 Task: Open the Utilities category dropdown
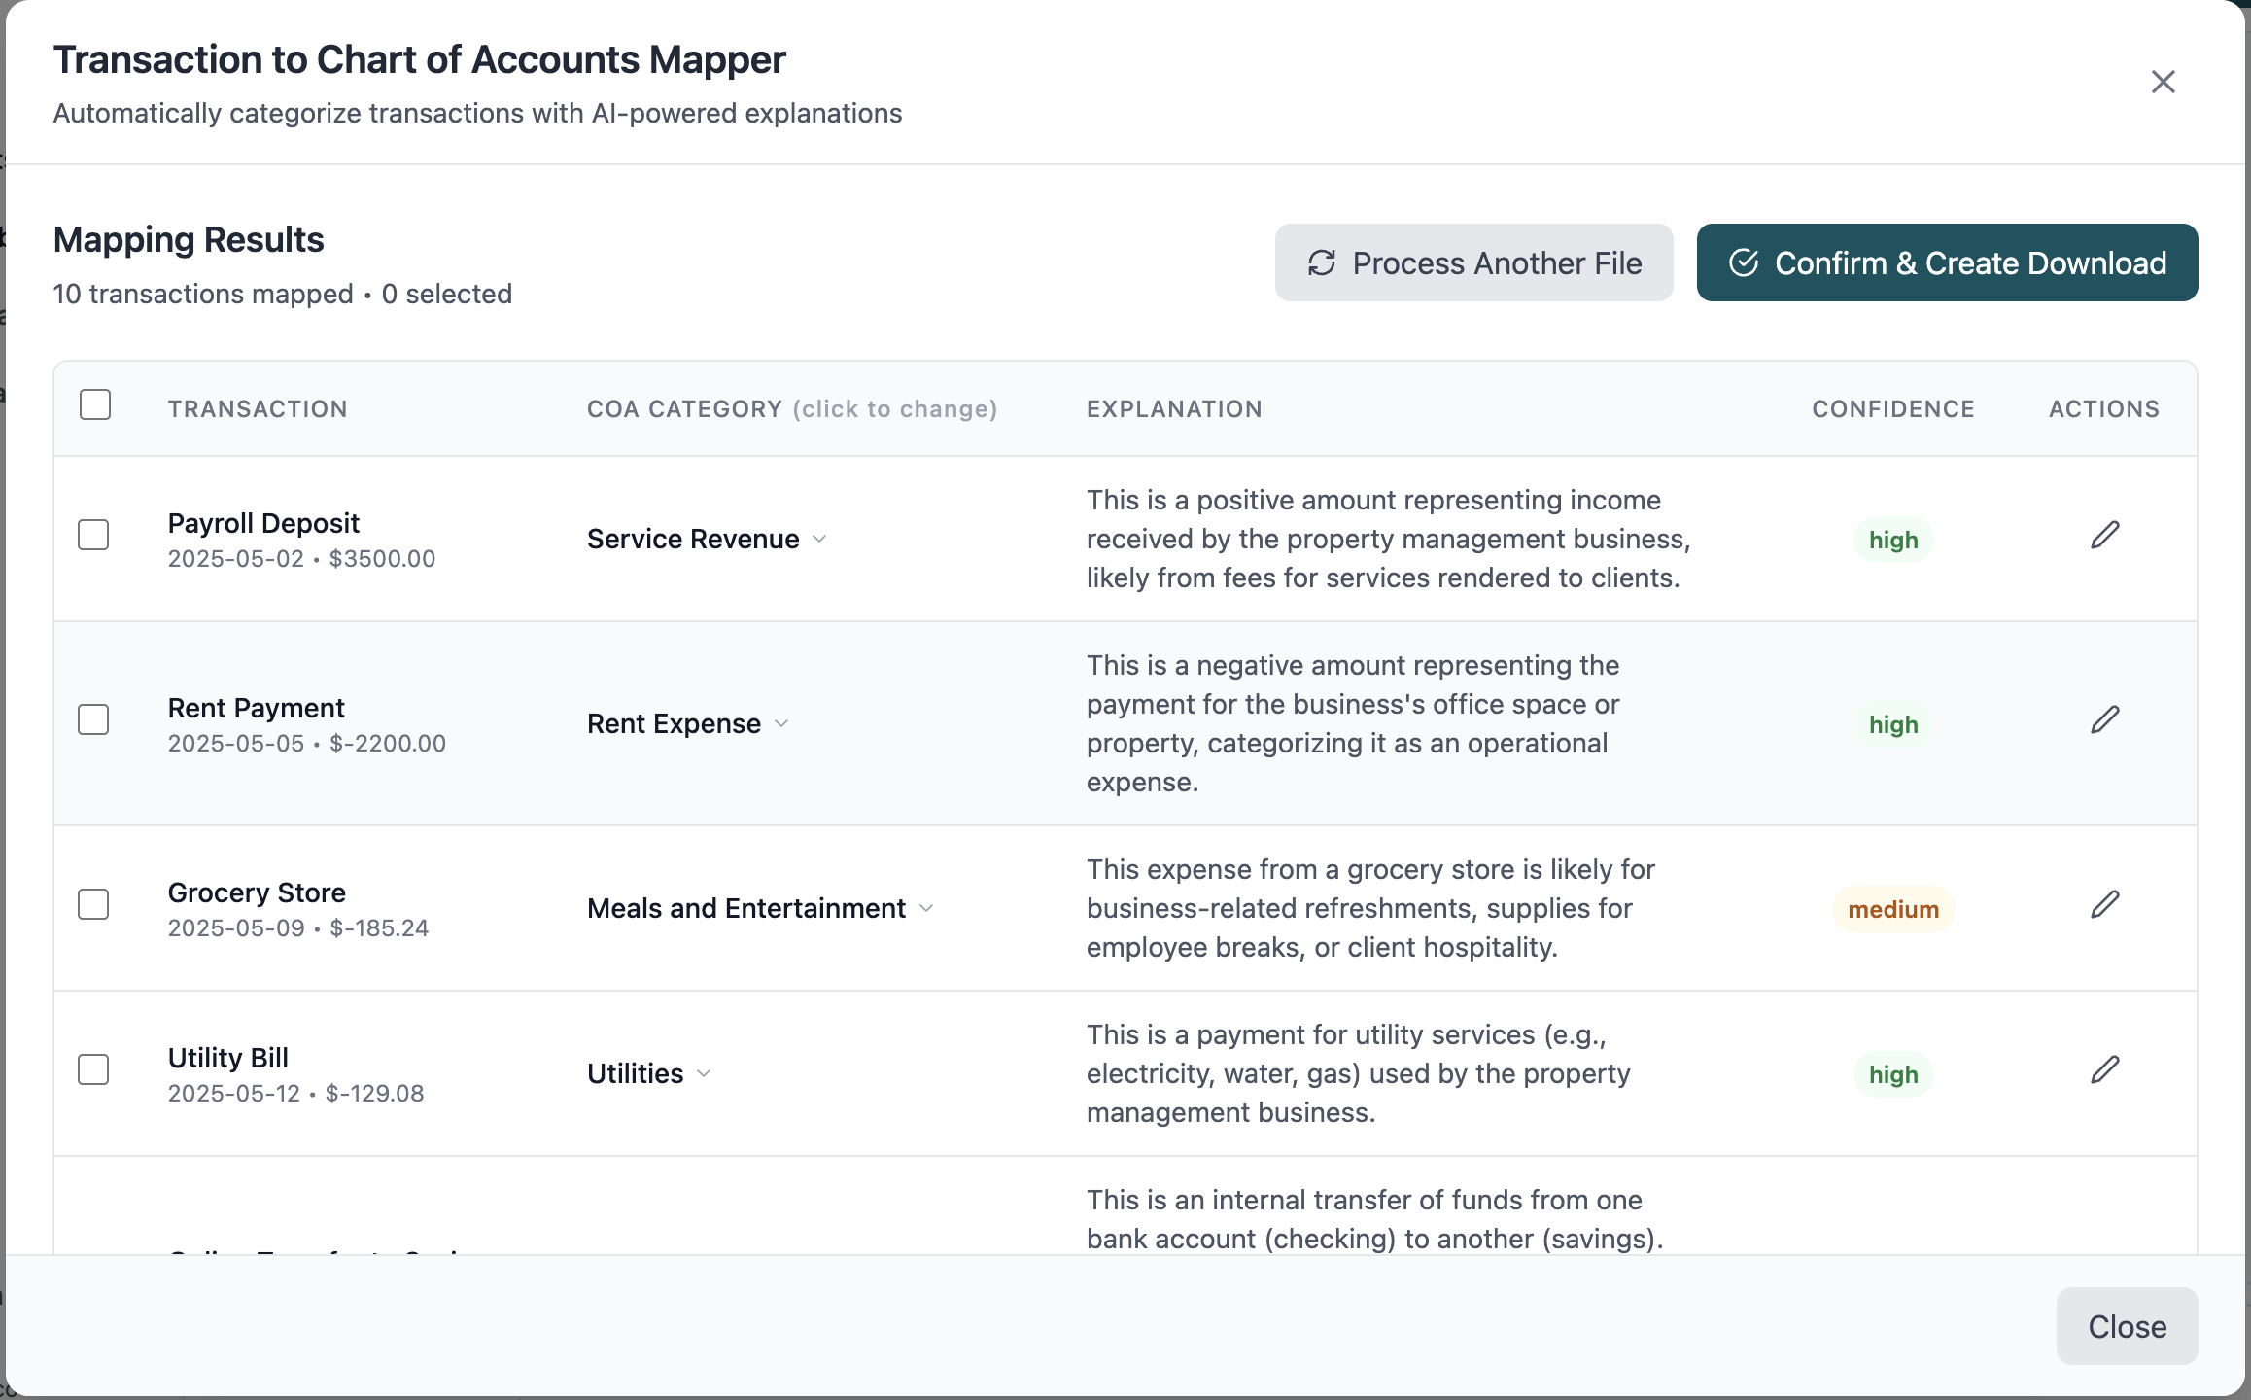point(648,1074)
